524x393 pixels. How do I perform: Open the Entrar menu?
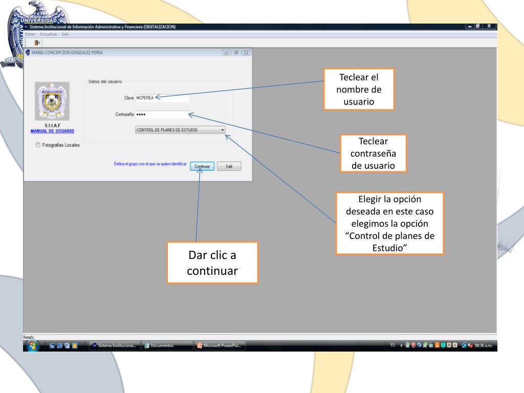[x=30, y=34]
